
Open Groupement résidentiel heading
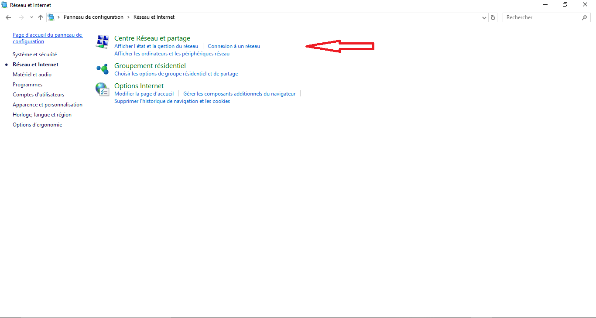pyautogui.click(x=150, y=65)
